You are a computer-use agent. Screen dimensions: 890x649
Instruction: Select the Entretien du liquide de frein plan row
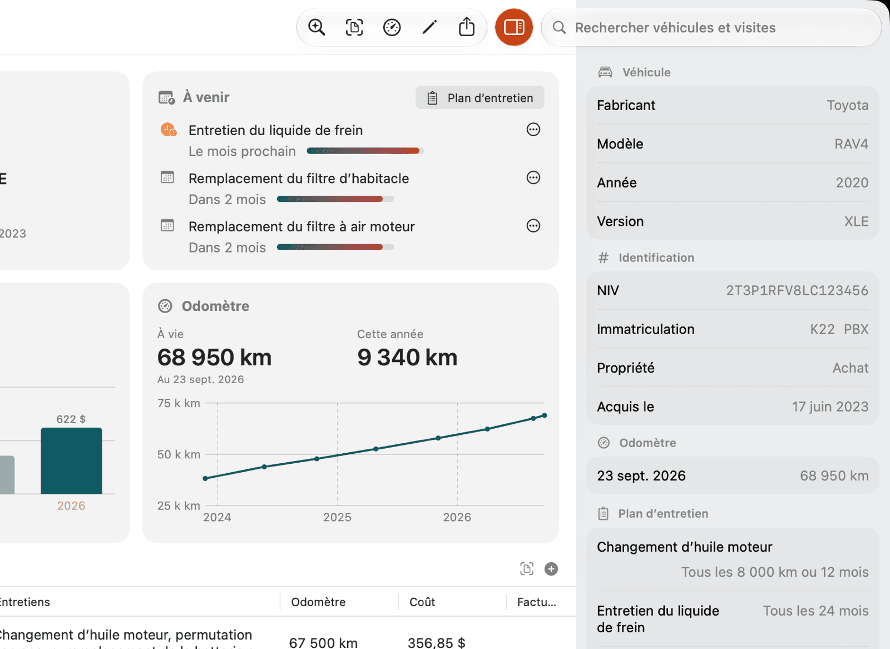pyautogui.click(x=733, y=619)
